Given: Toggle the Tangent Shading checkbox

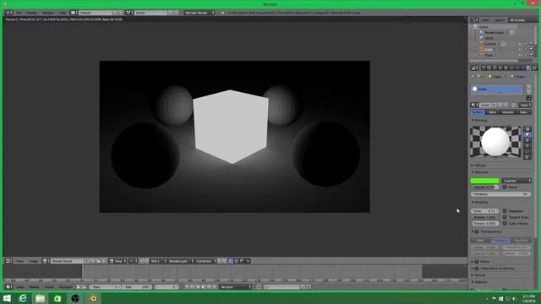Looking at the screenshot, I should pyautogui.click(x=505, y=217).
